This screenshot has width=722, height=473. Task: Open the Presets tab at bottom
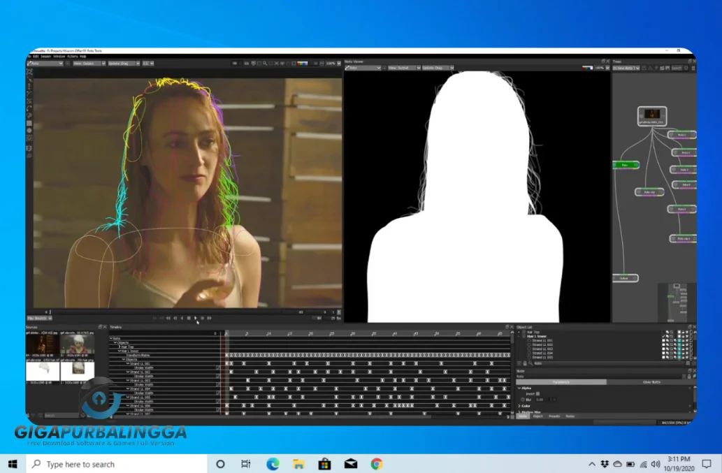click(x=554, y=416)
